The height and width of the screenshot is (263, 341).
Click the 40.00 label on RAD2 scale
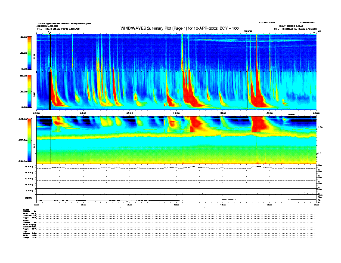pos(23,37)
